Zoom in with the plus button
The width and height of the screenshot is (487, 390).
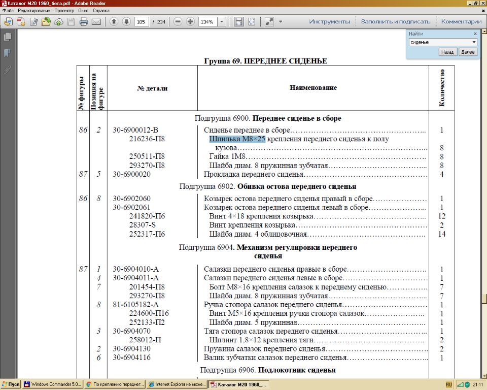coord(190,22)
